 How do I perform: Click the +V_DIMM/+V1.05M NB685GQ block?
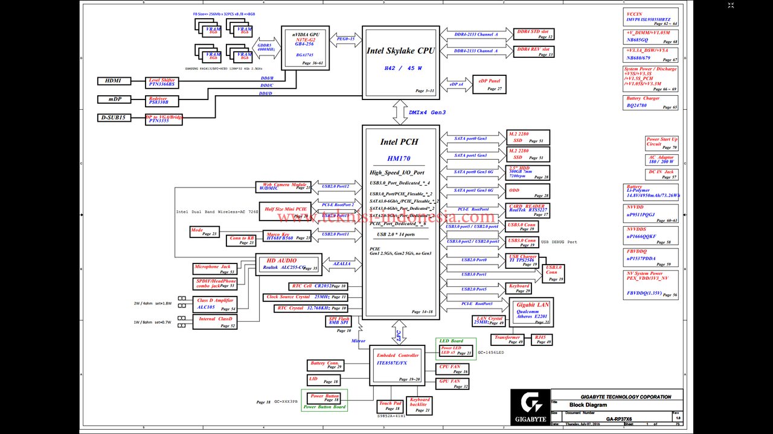[x=651, y=37]
